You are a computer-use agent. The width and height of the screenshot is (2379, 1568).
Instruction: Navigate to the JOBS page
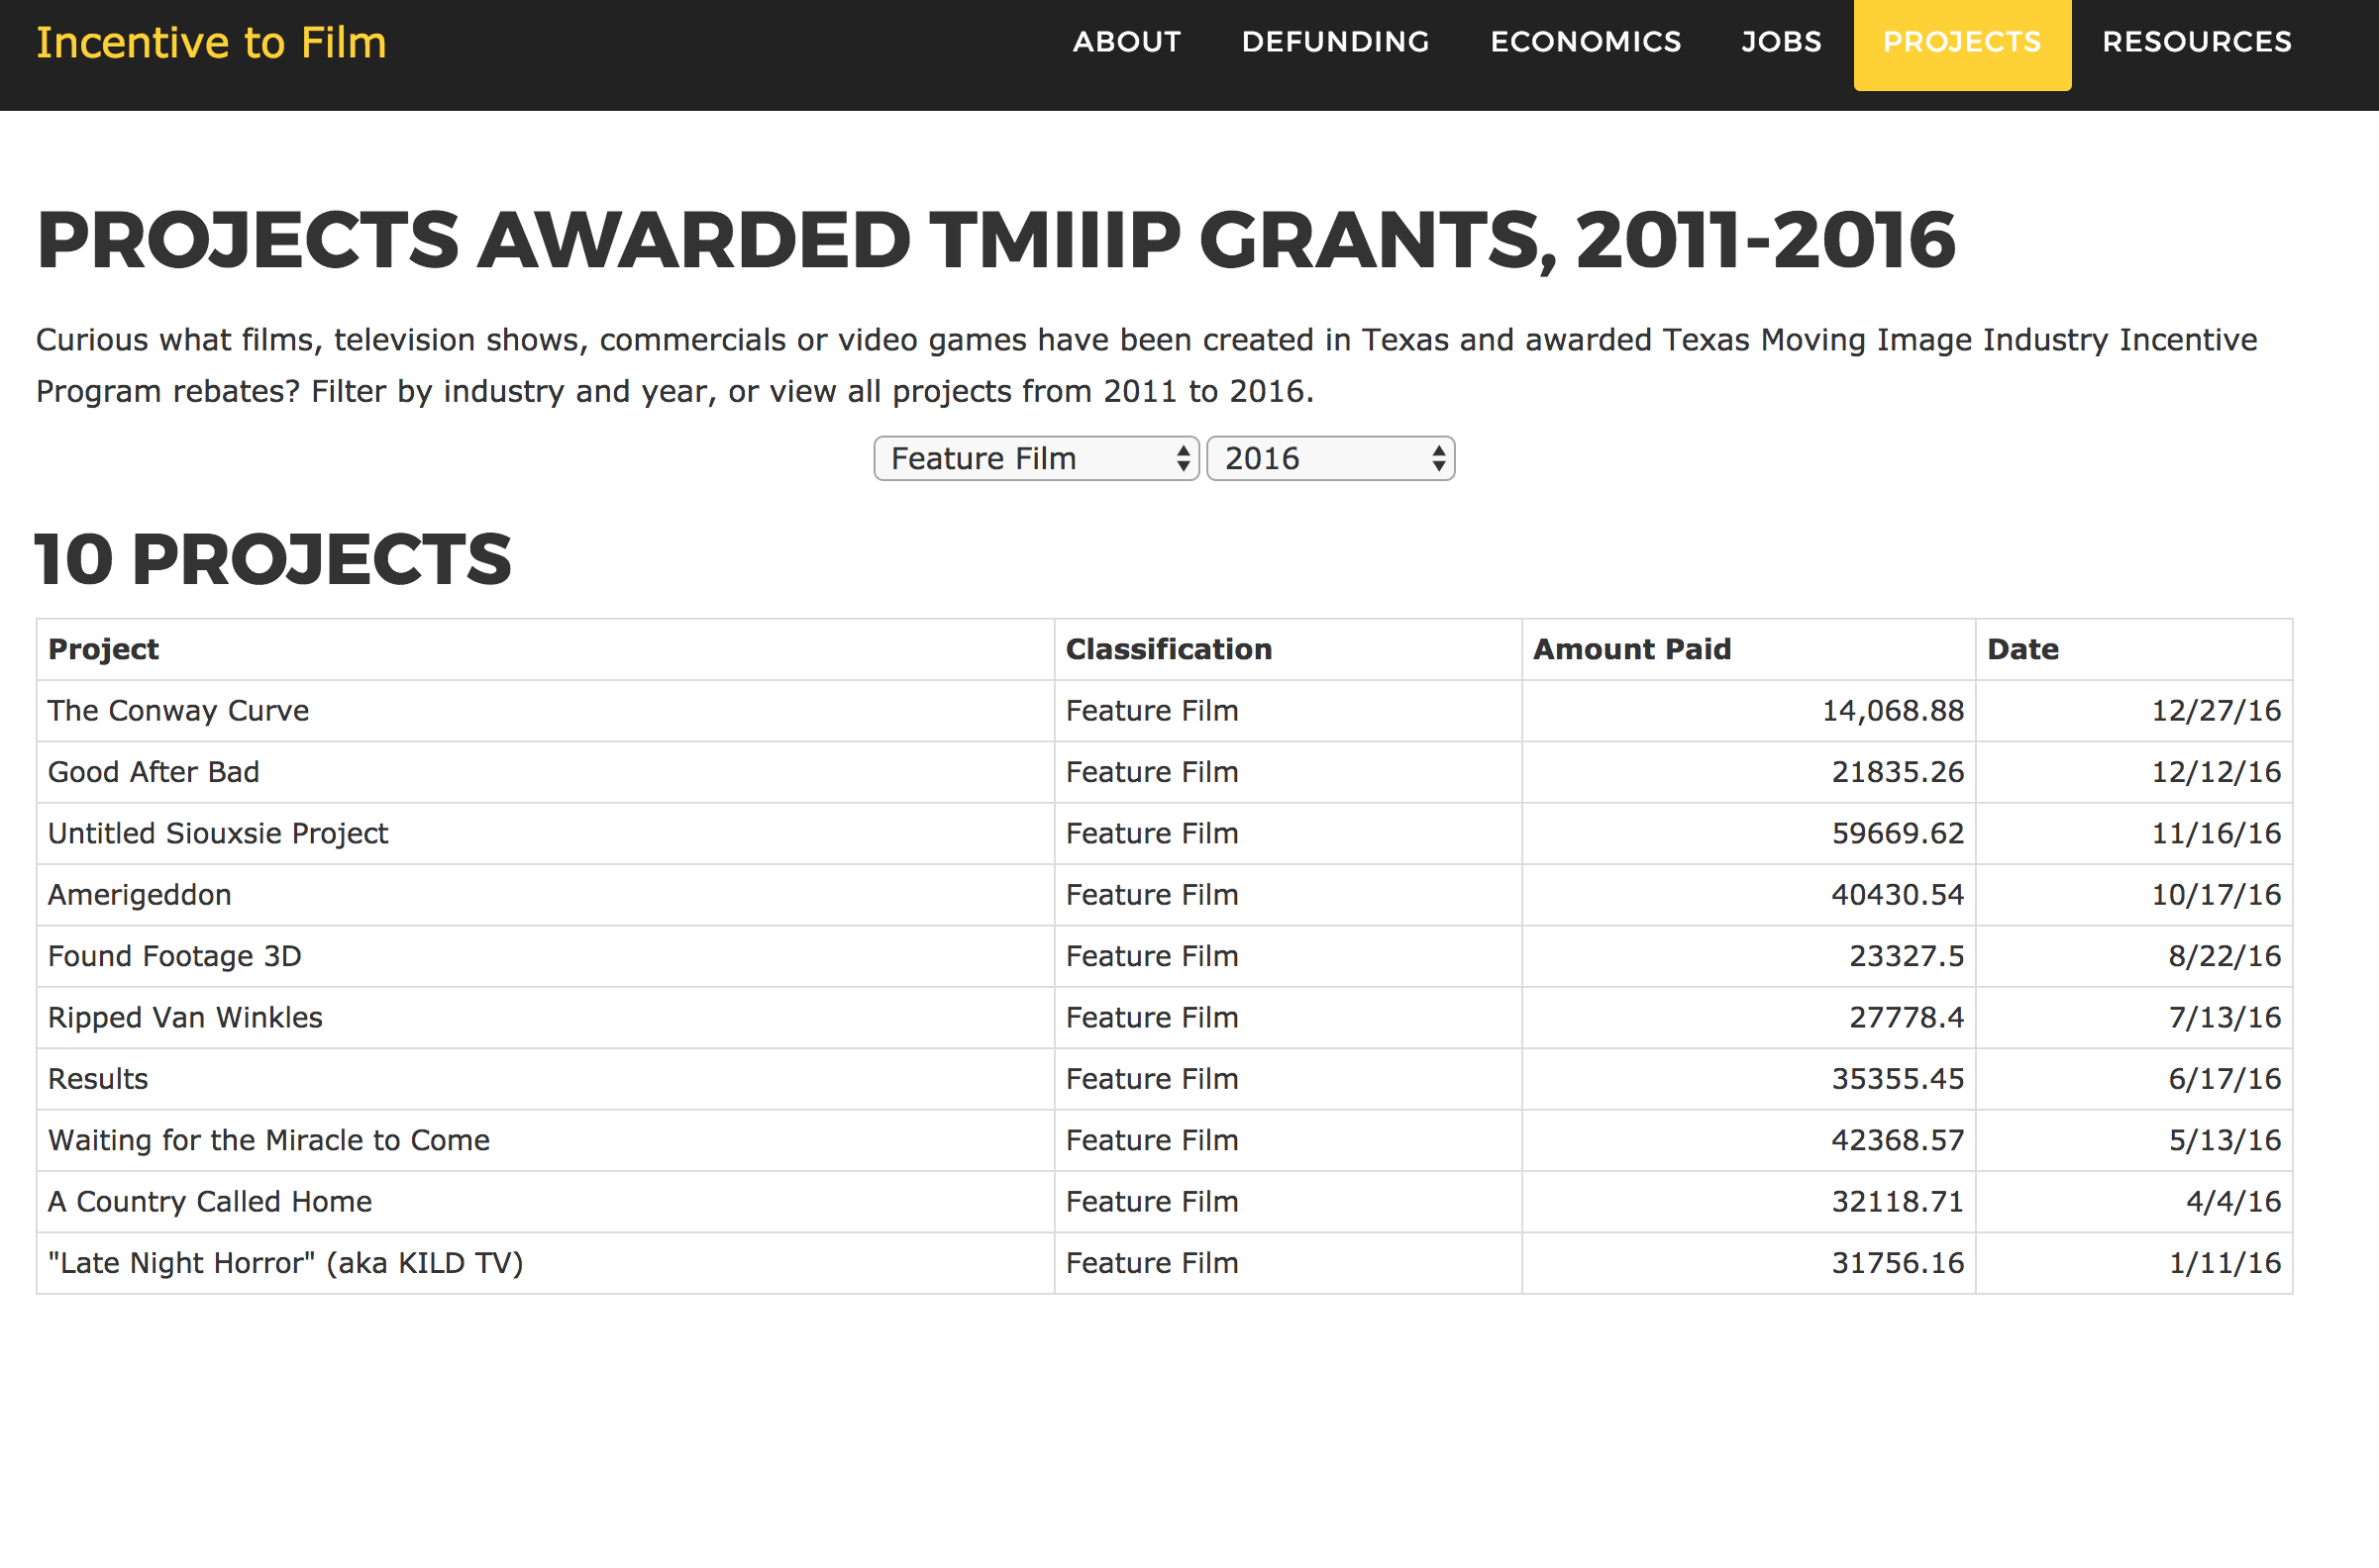click(1782, 42)
